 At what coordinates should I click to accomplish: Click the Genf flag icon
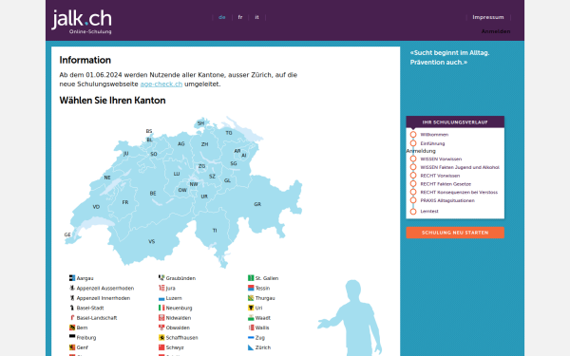[x=72, y=347]
